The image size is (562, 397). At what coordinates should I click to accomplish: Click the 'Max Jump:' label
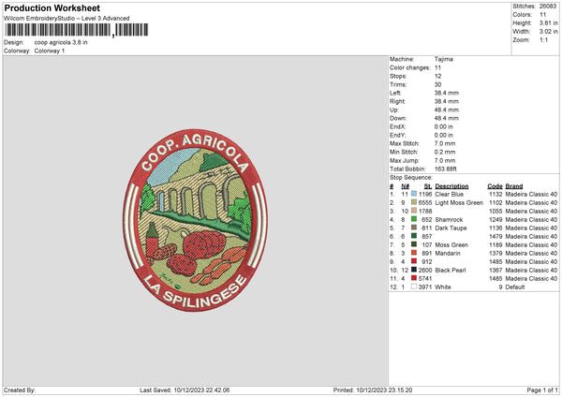405,160
